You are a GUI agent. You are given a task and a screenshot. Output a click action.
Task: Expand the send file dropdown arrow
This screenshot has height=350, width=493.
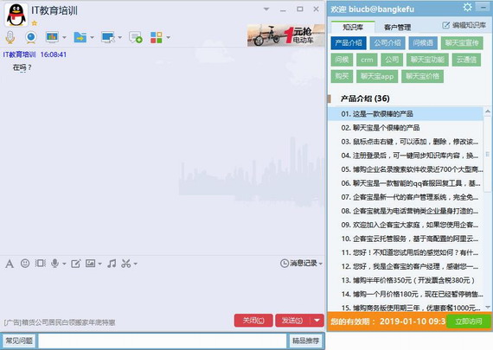[92, 37]
